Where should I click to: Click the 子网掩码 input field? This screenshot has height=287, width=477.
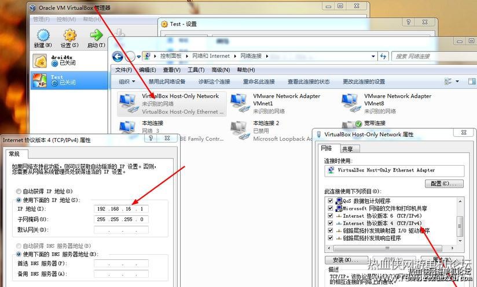click(121, 219)
